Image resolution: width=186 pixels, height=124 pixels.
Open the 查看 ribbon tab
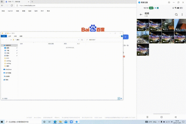[x=21, y=36]
